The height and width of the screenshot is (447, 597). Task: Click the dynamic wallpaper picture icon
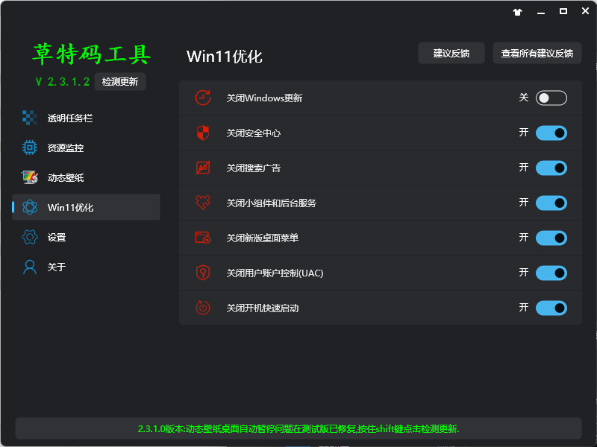pos(30,177)
